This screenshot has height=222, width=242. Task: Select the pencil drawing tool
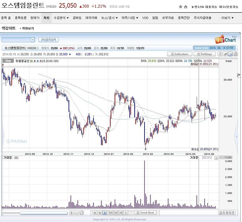[225, 54]
